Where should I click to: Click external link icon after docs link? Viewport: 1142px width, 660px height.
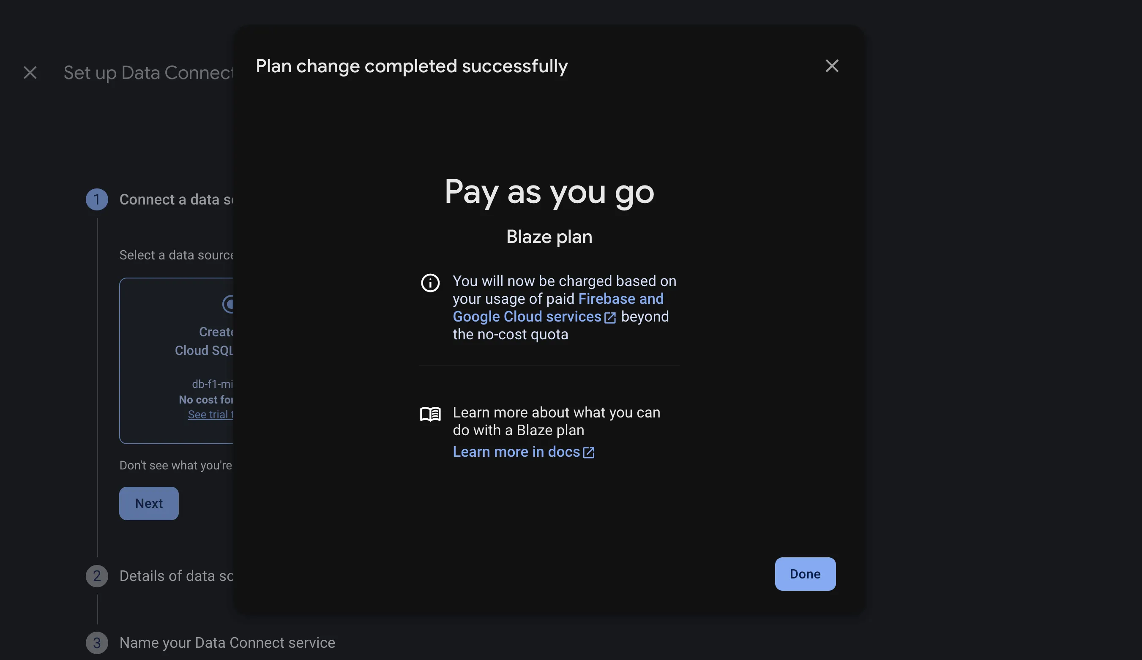click(588, 453)
